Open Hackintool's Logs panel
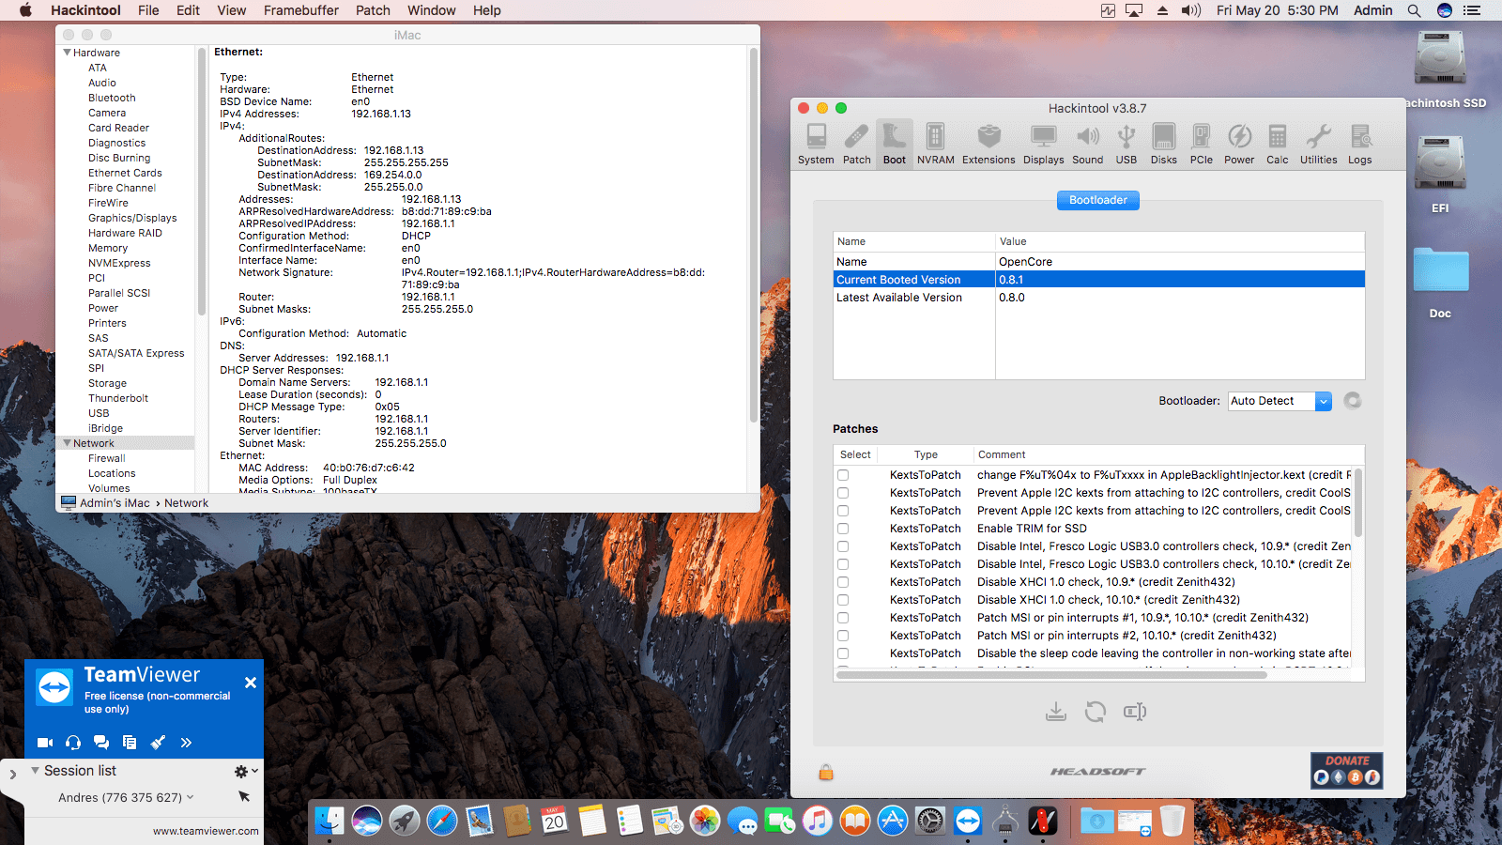This screenshot has width=1502, height=845. tap(1359, 143)
